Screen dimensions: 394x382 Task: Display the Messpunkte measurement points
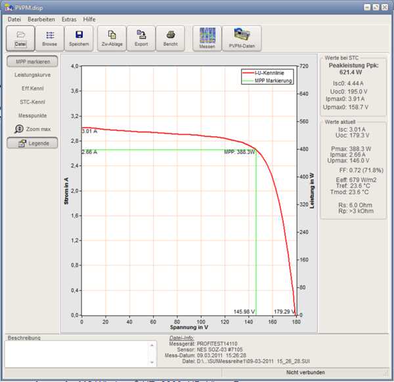(x=33, y=115)
